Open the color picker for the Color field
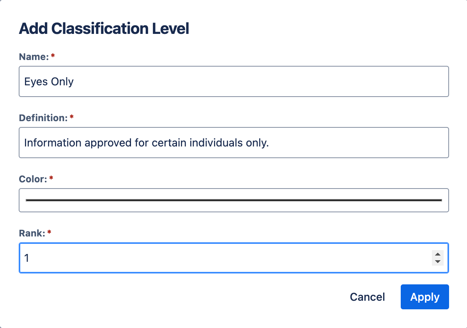 233,200
